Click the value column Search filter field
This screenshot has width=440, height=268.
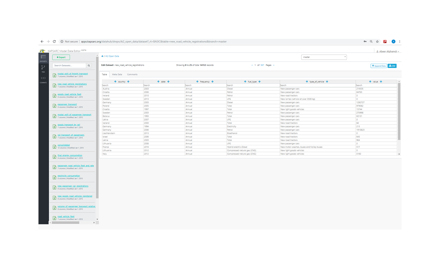point(376,85)
